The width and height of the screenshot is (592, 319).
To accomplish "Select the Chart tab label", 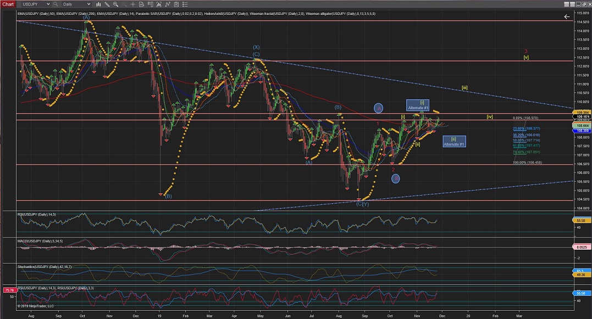I will click(8, 4).
